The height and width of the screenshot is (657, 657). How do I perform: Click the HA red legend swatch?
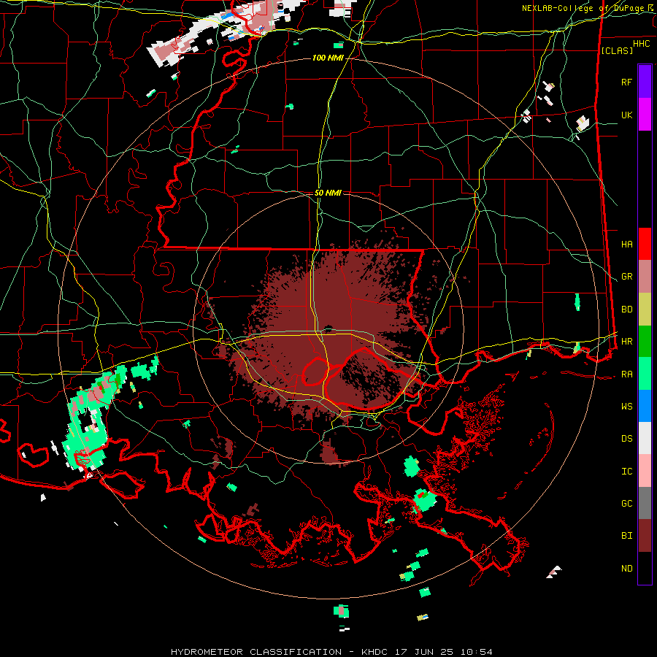tap(645, 244)
